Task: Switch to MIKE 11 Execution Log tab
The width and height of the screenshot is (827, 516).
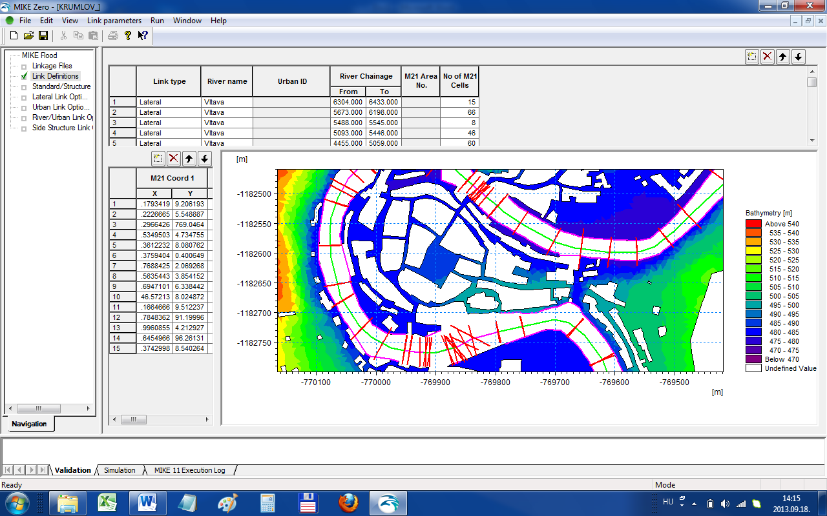Action: pyautogui.click(x=189, y=470)
